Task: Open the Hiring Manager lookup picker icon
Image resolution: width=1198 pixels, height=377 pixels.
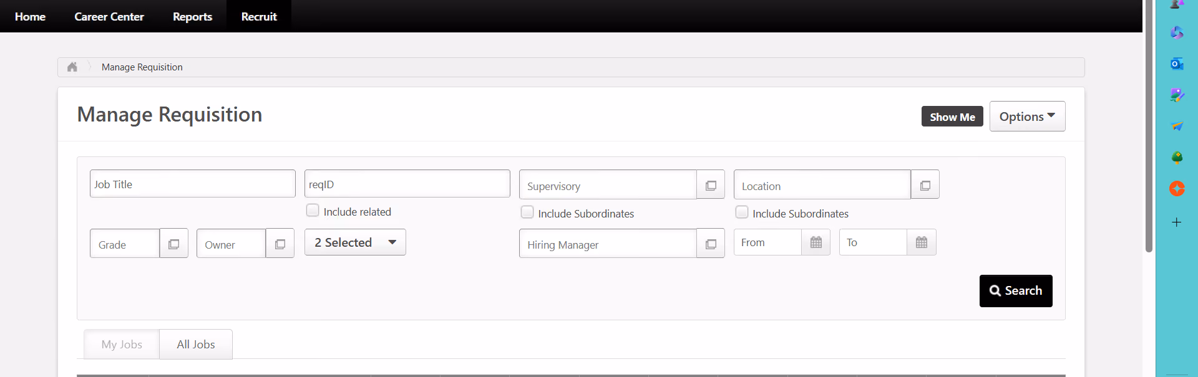Action: point(711,244)
